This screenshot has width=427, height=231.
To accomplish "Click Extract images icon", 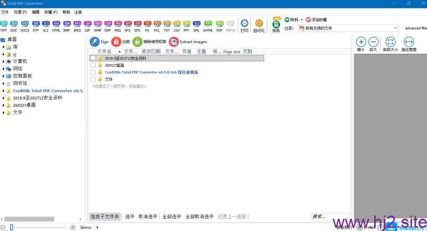I will coord(174,42).
